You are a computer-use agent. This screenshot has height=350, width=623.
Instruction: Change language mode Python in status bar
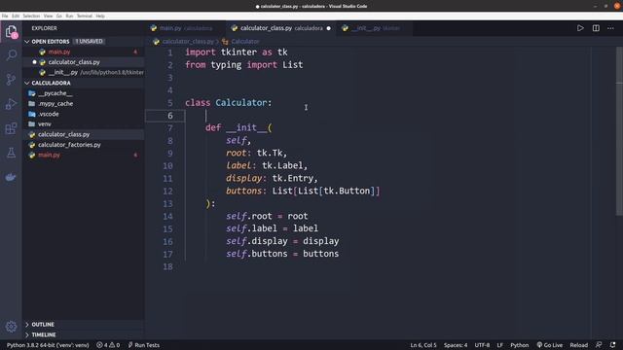pos(519,345)
